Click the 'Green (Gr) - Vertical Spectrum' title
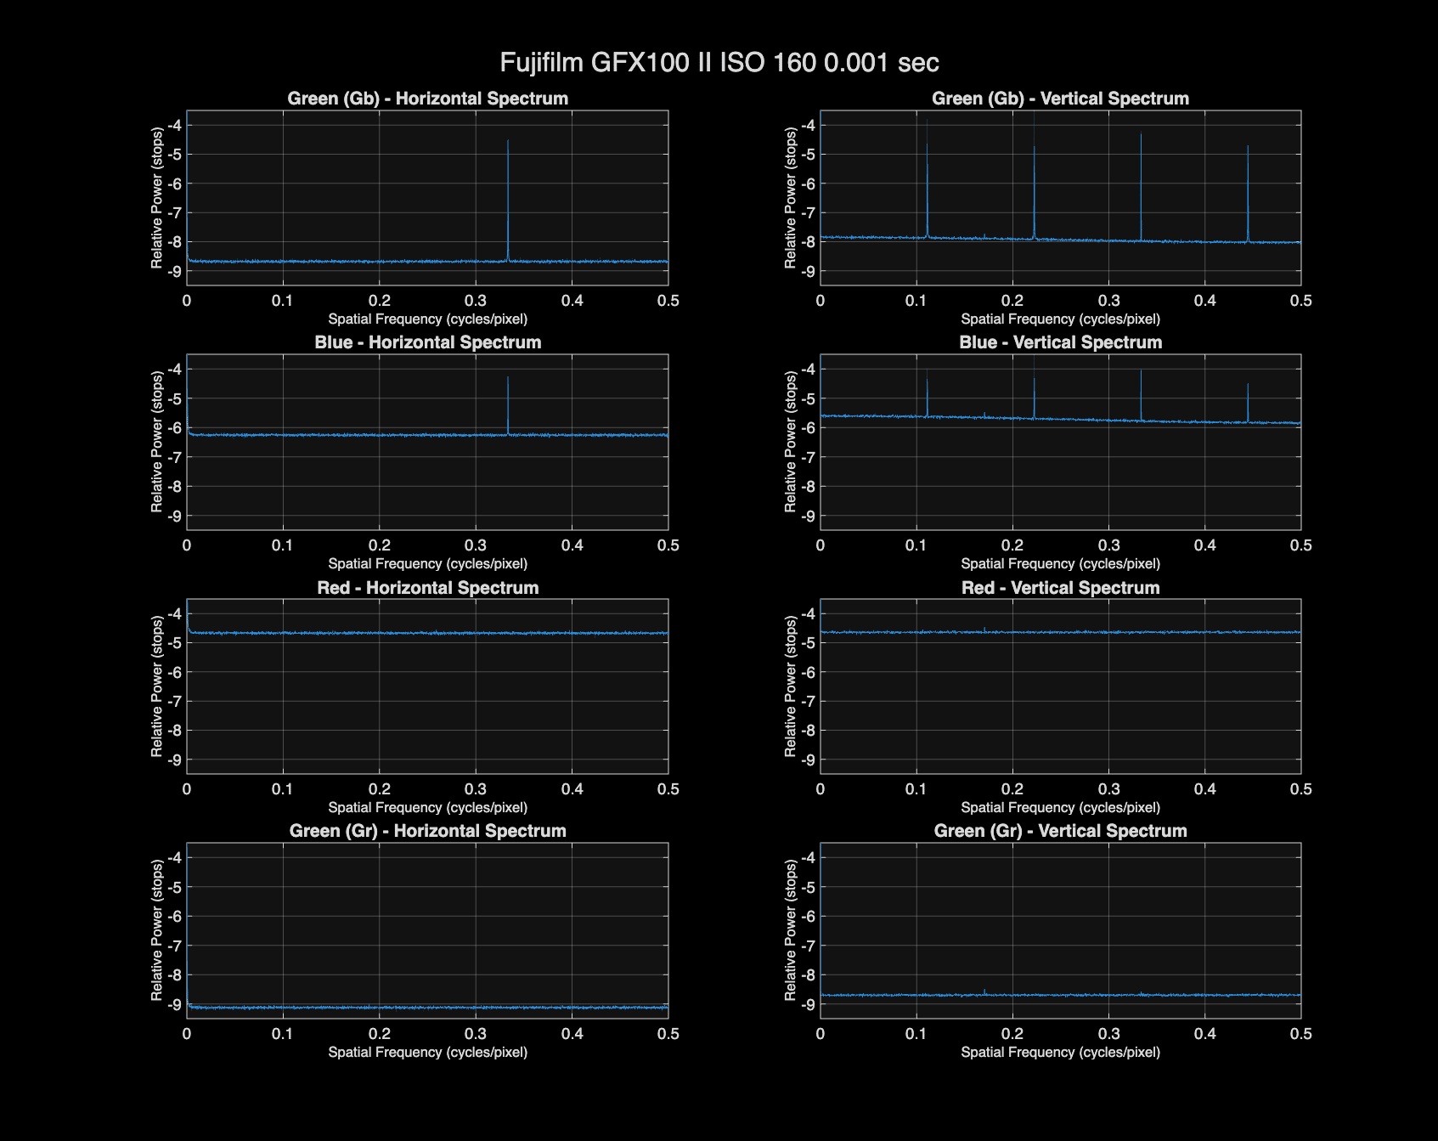 tap(1060, 831)
